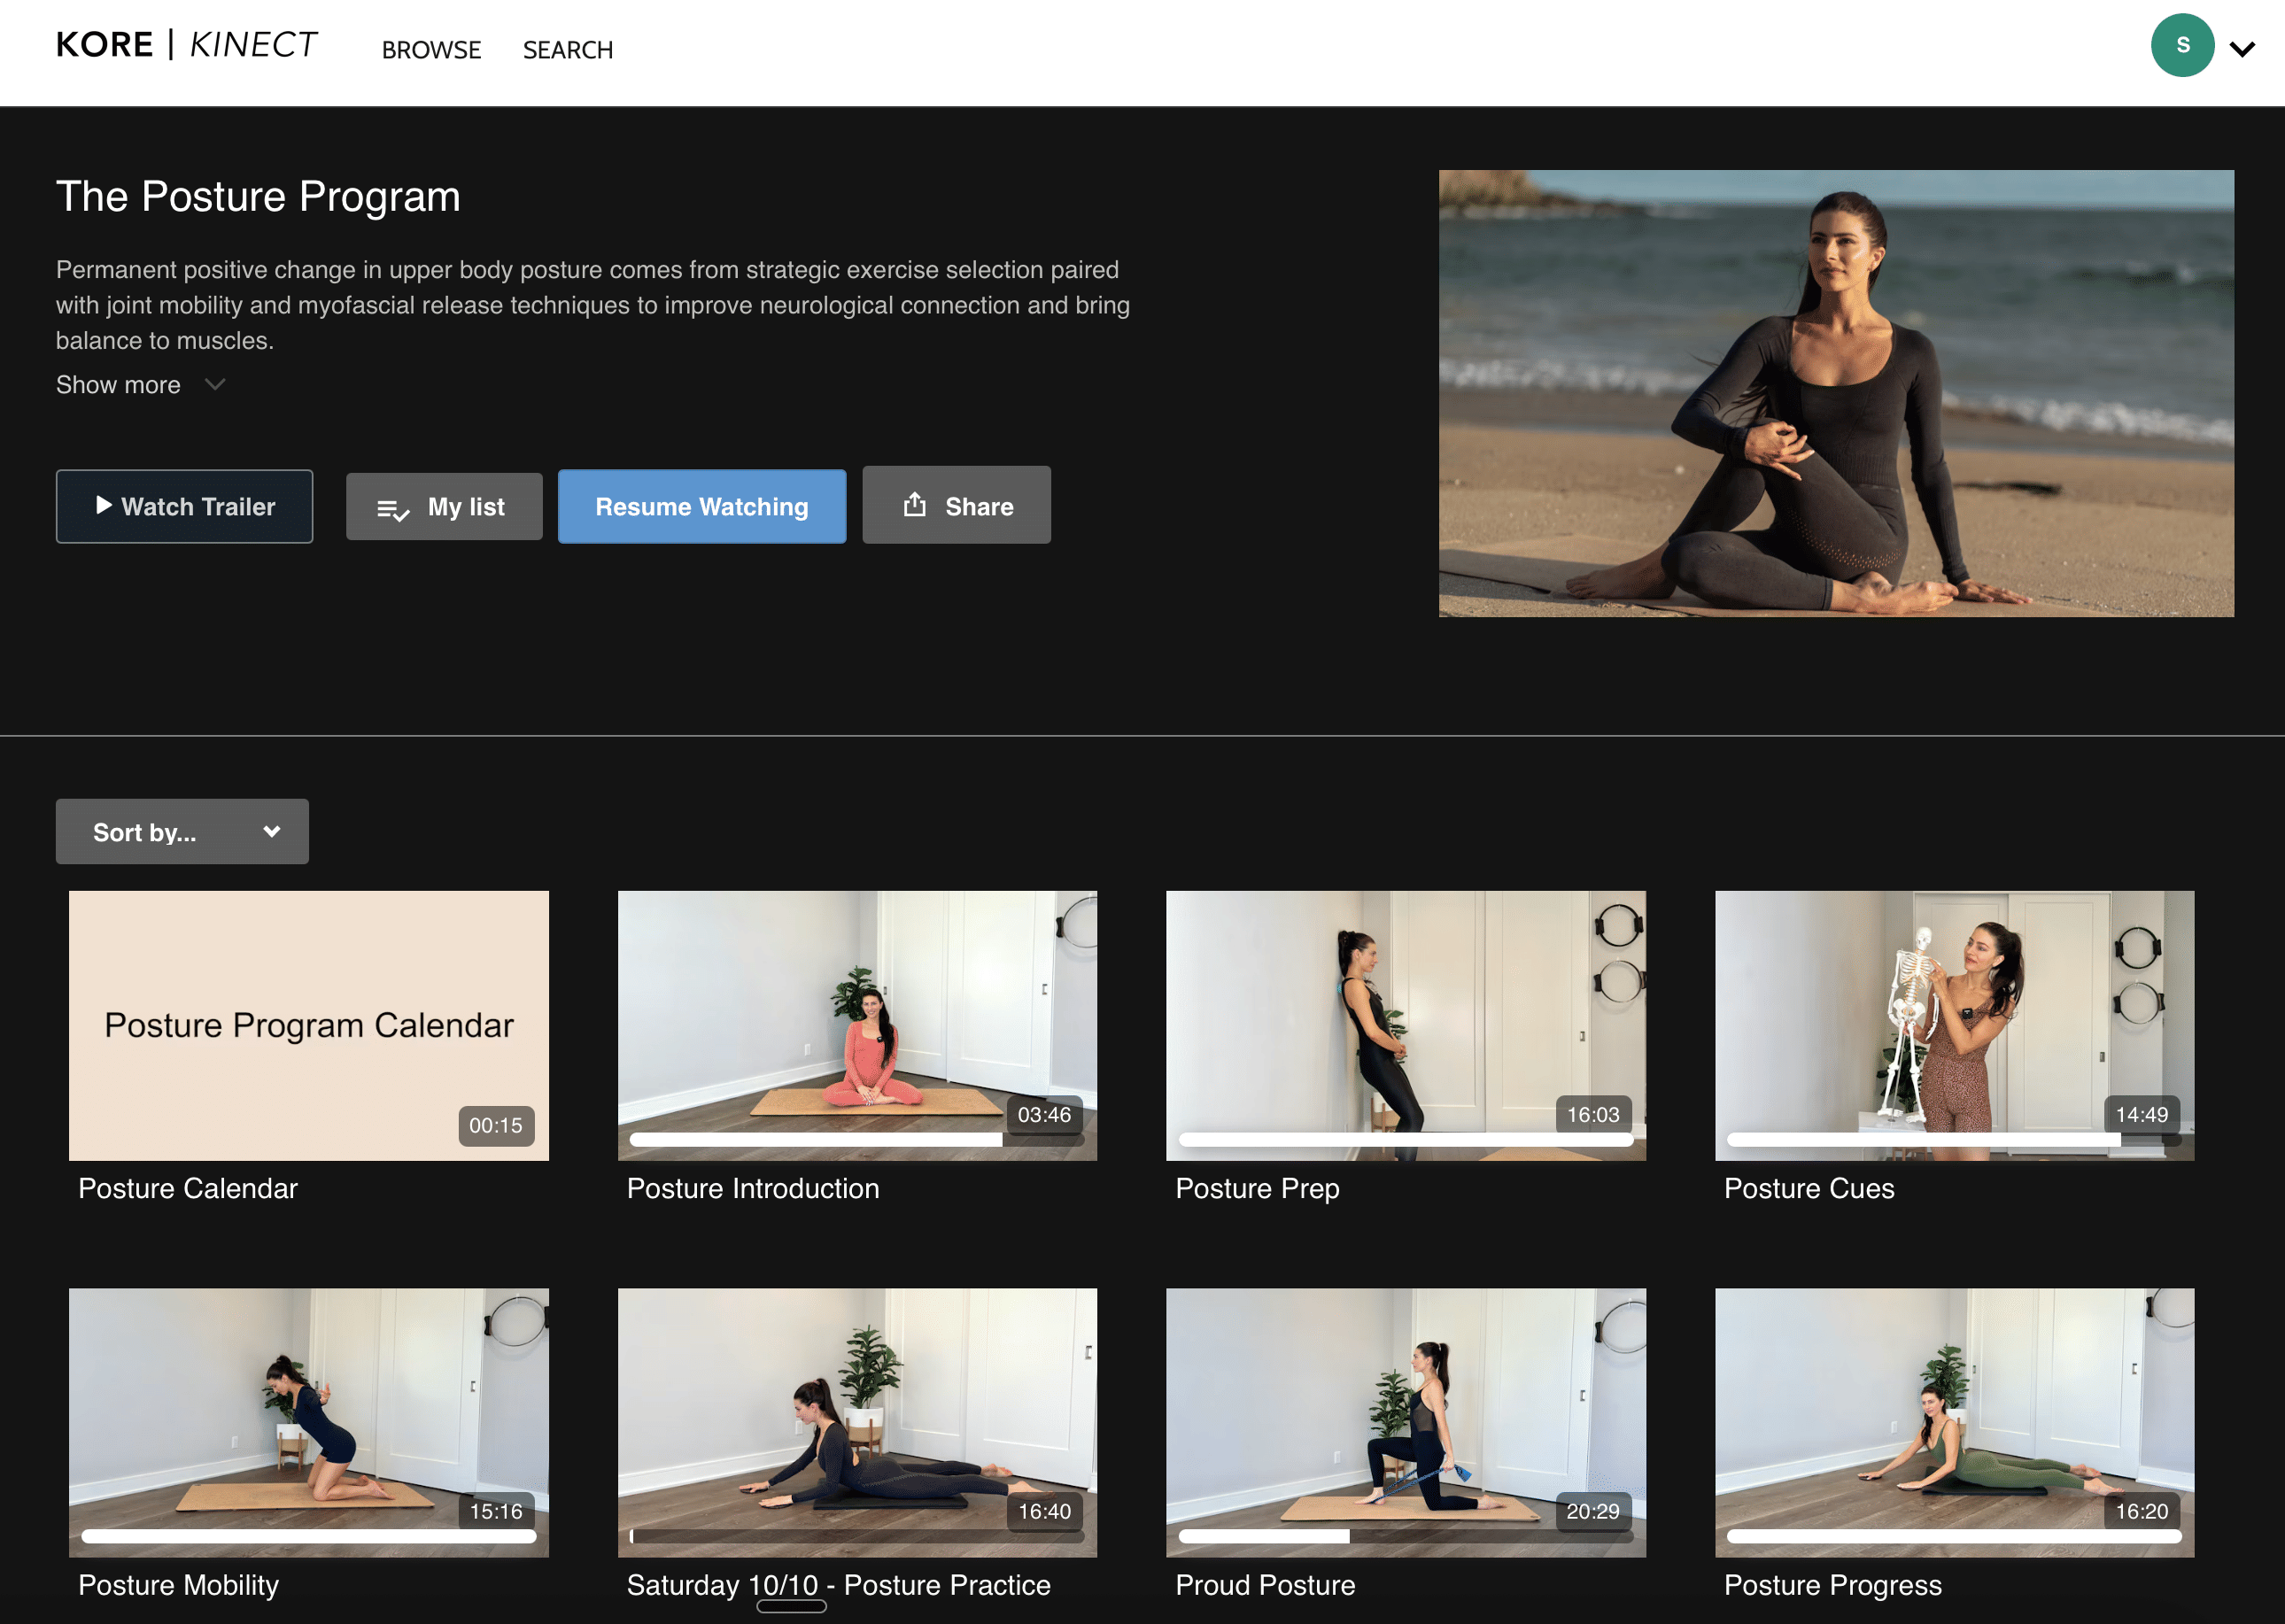Click the Posture Calendar title link
The width and height of the screenshot is (2285, 1624).
pos(188,1188)
